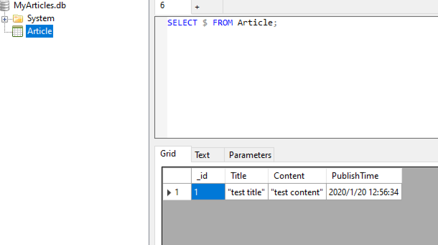Select the System tree item label

[x=41, y=19]
